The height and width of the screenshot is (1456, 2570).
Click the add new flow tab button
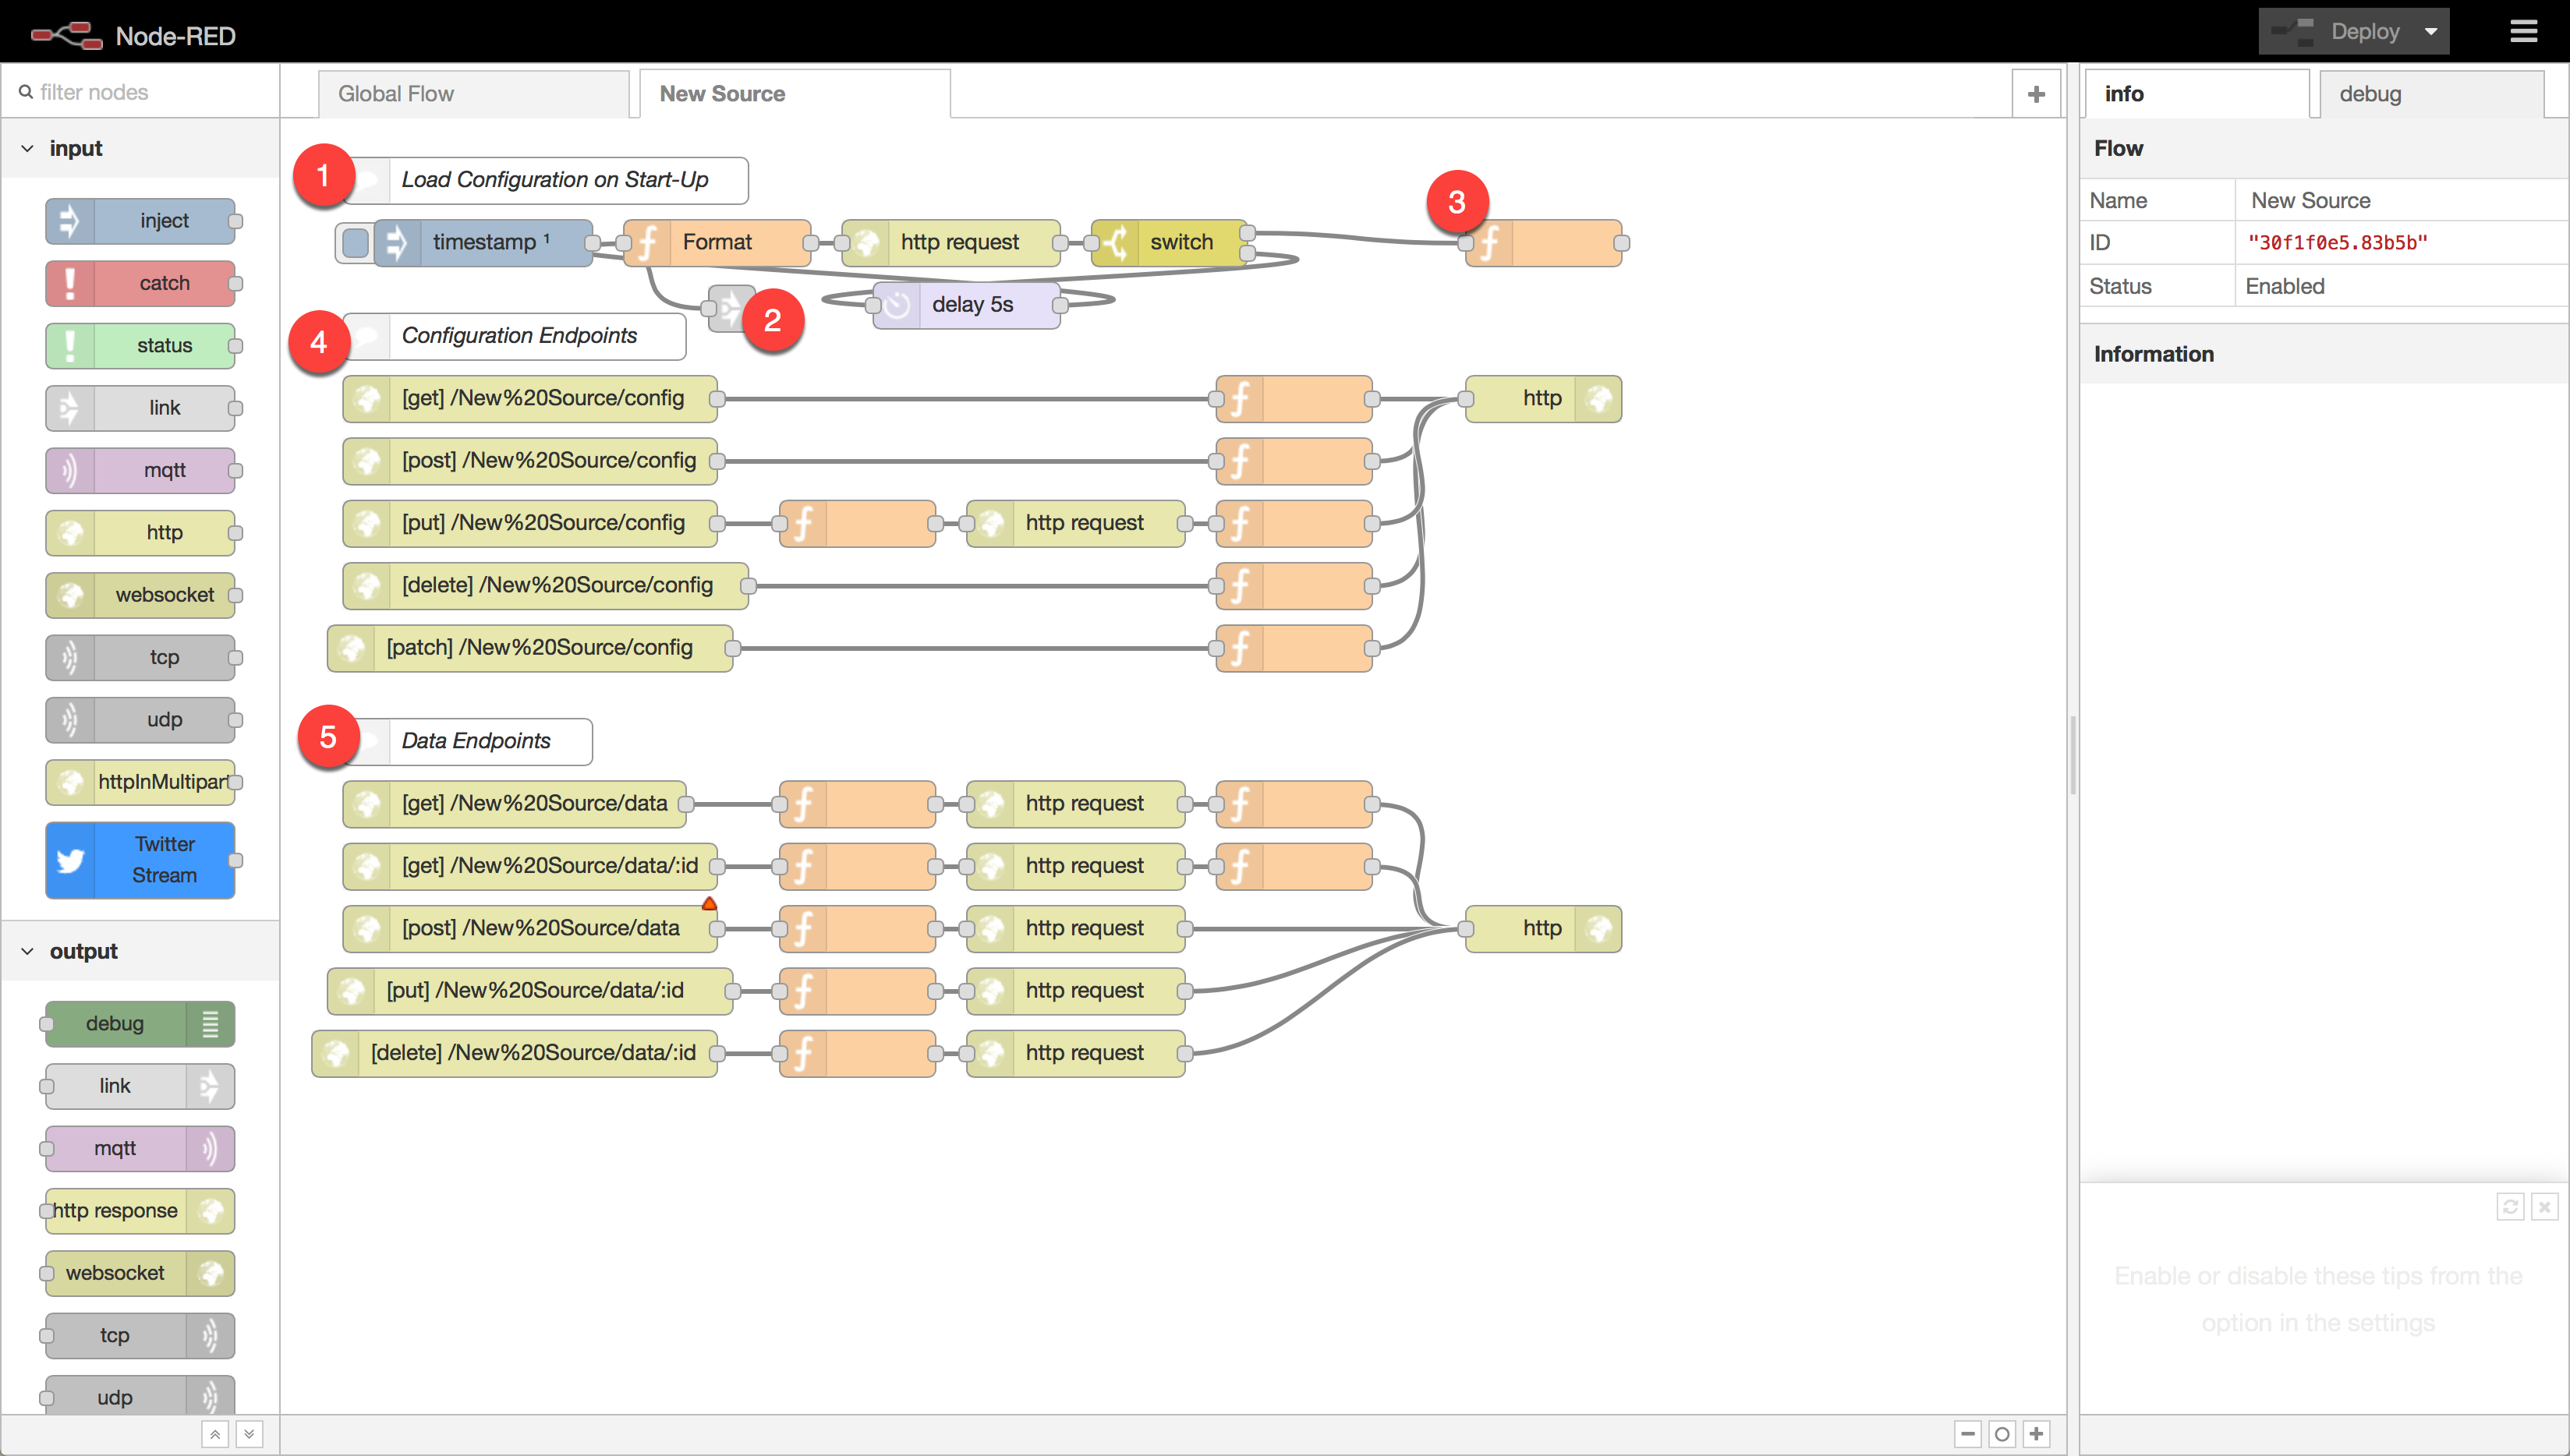[x=2037, y=94]
